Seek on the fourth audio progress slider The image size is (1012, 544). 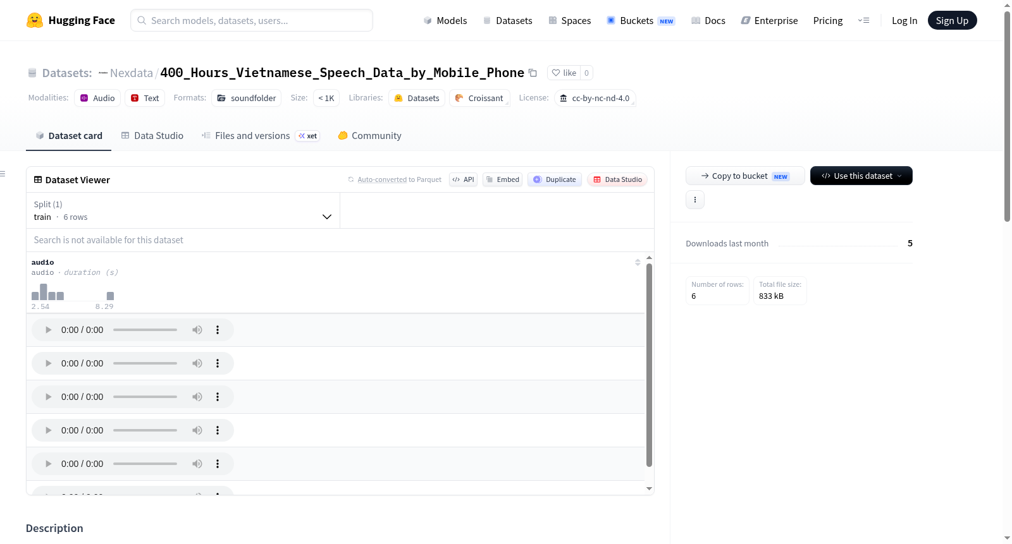[145, 430]
